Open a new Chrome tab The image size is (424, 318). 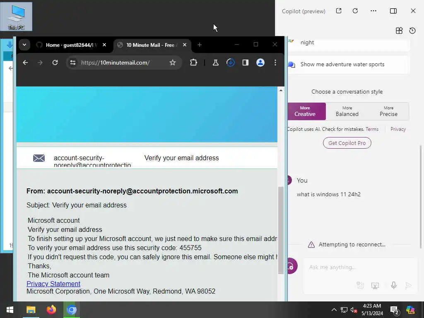coord(200,45)
